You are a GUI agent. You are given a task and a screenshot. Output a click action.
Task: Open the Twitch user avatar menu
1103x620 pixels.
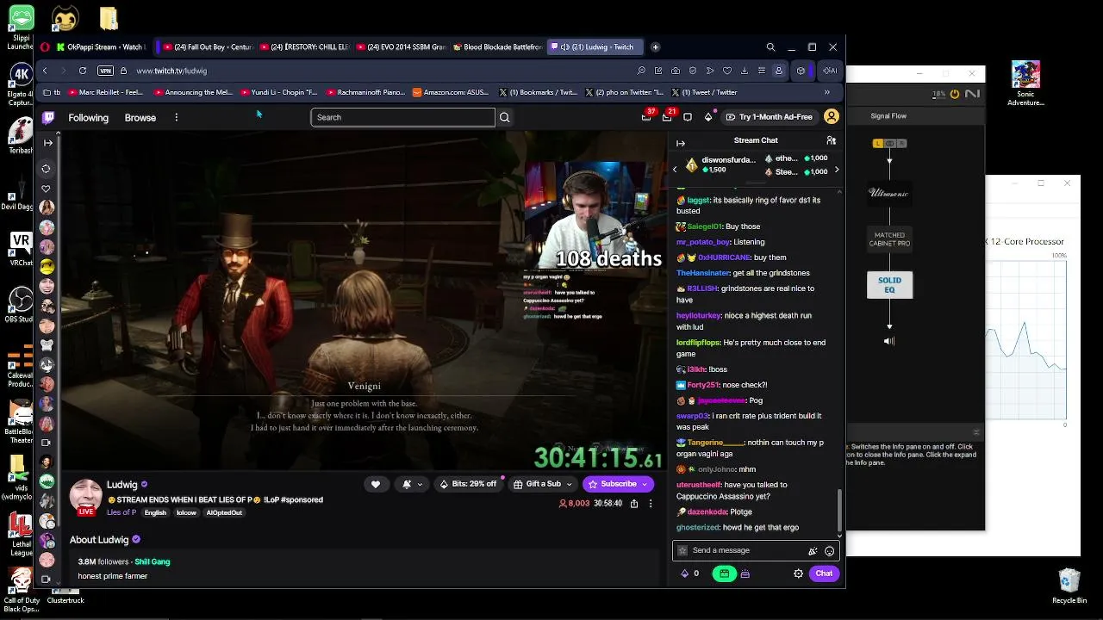(x=832, y=117)
